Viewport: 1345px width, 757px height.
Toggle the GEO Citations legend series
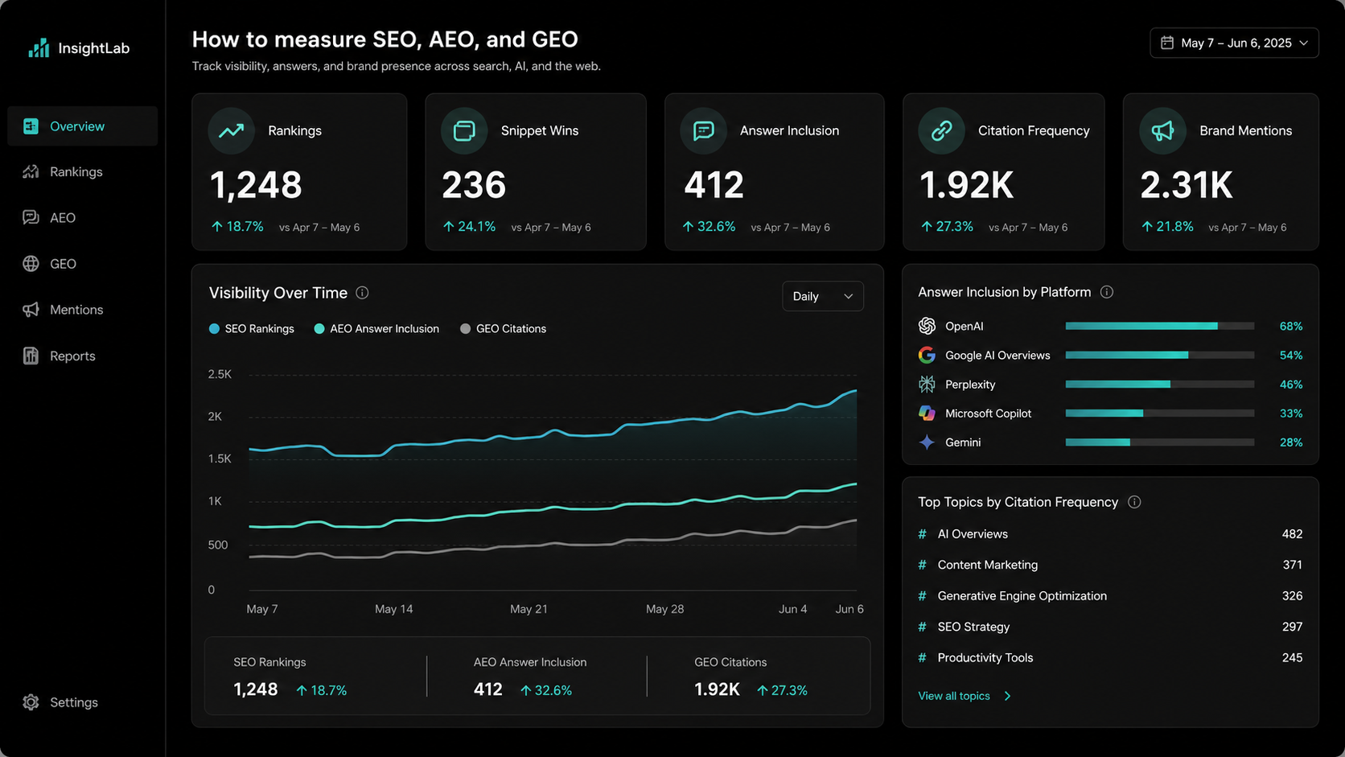[x=503, y=329]
